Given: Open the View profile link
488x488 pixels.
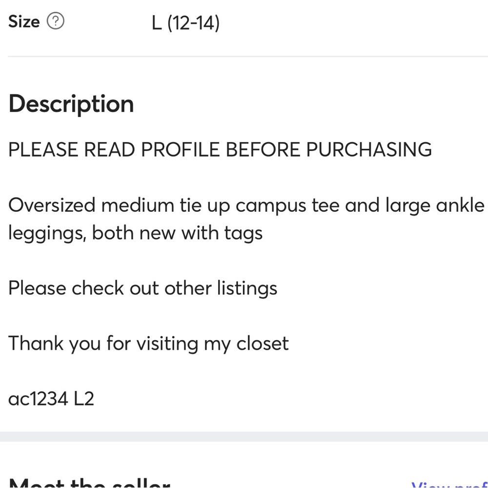Looking at the screenshot, I should point(449,484).
